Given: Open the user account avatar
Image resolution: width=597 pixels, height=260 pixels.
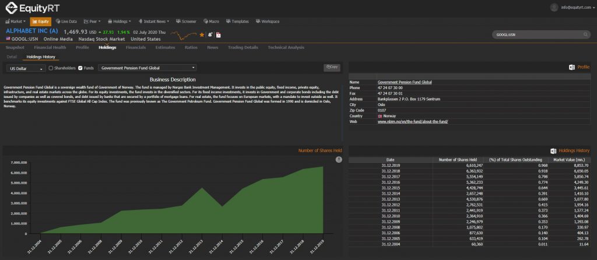Looking at the screenshot, I should pyautogui.click(x=554, y=7).
